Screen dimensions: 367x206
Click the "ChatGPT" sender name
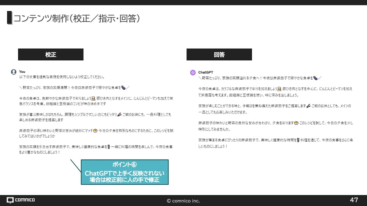pyautogui.click(x=206, y=72)
